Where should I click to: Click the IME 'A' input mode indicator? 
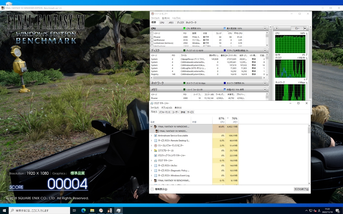click(x=319, y=211)
